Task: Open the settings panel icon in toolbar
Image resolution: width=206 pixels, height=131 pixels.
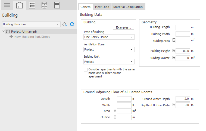Action: pos(57,5)
